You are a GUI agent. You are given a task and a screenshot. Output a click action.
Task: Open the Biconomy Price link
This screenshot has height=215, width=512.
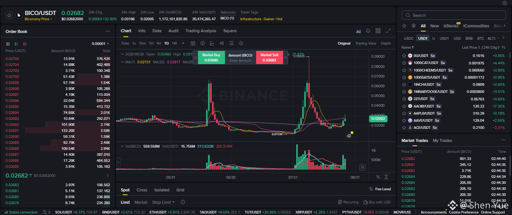(38, 19)
